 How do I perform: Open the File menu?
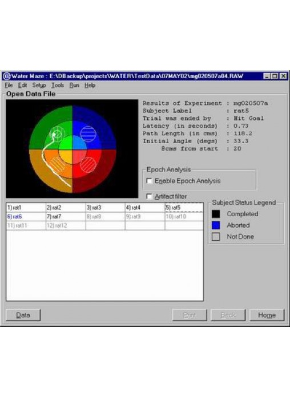[x=9, y=86]
